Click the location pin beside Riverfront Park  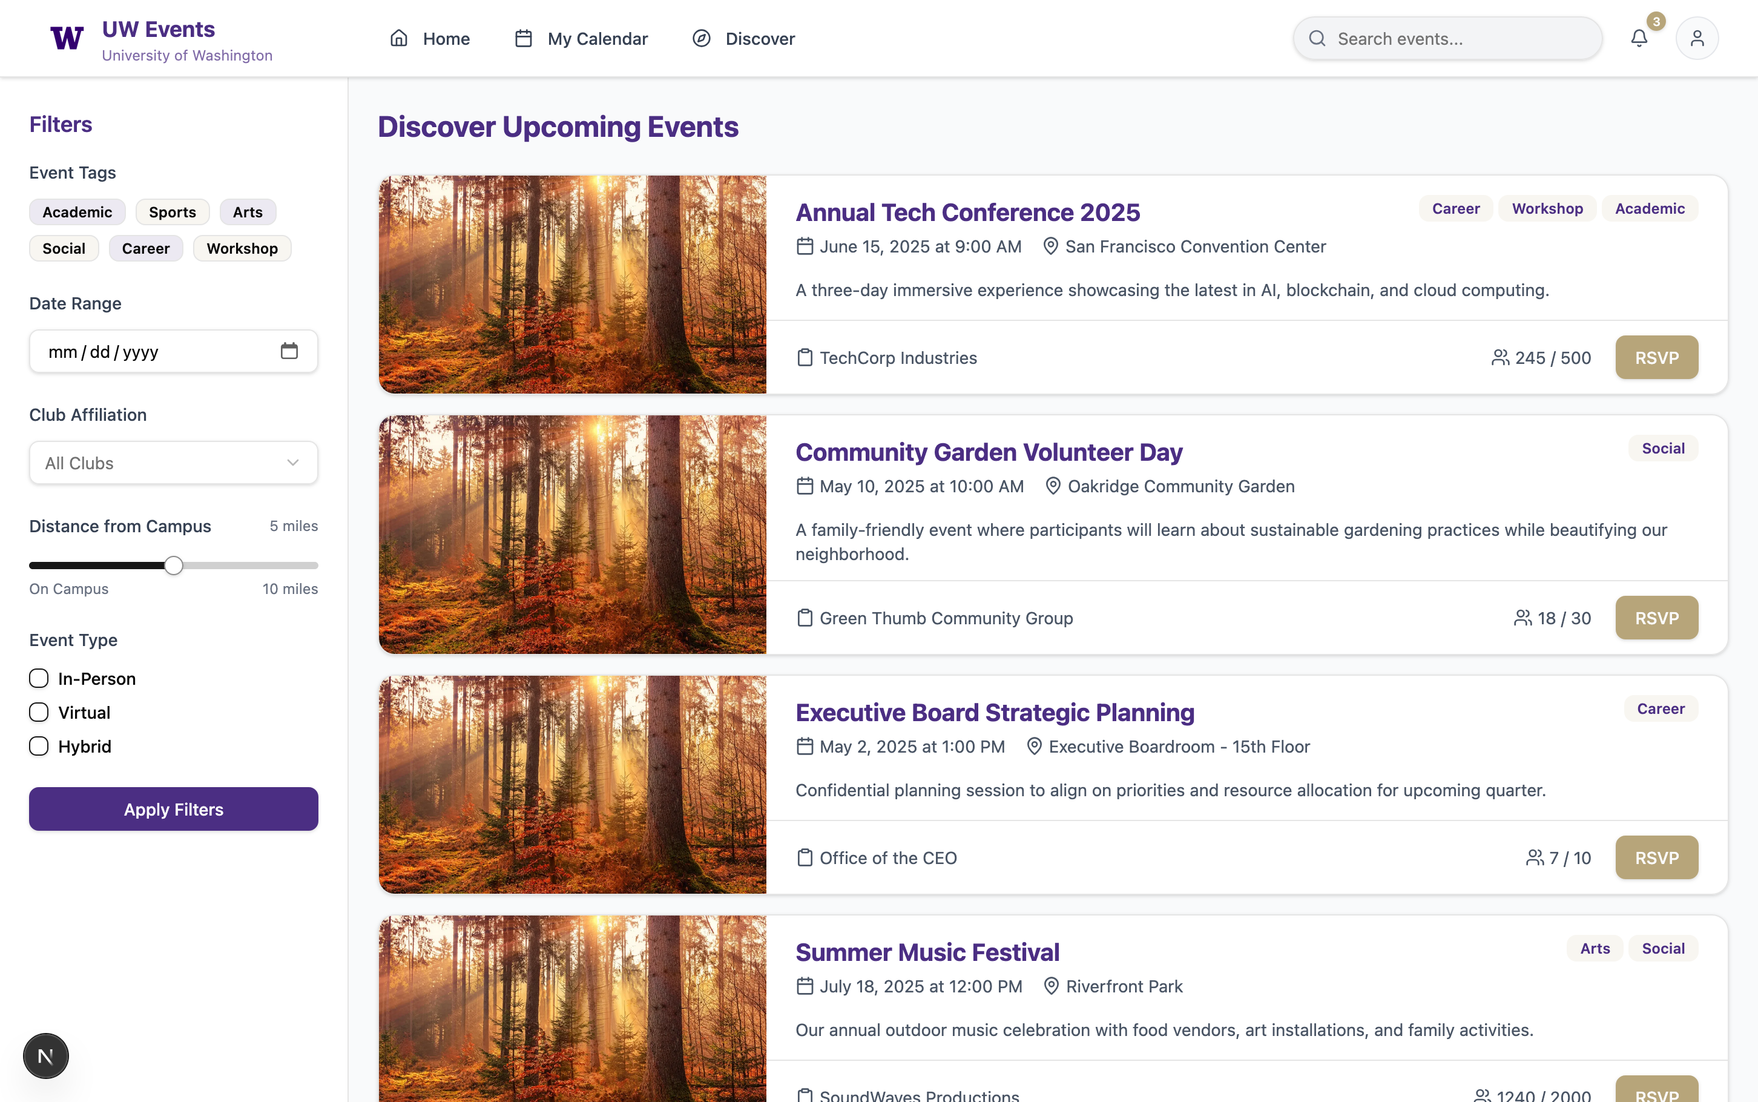pos(1050,986)
